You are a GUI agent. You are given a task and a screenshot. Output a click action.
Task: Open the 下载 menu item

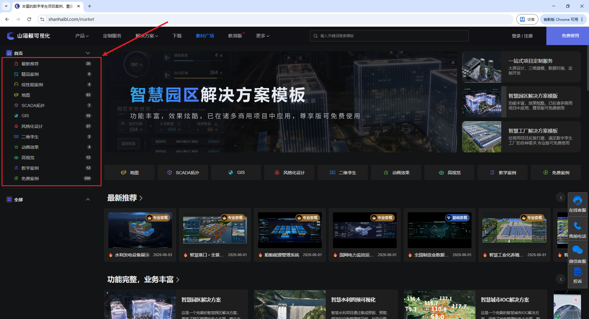point(177,36)
